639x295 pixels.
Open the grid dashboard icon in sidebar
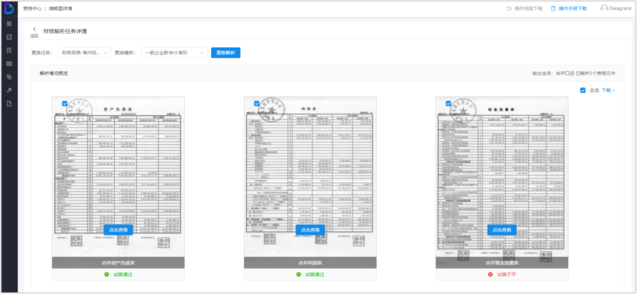[9, 24]
